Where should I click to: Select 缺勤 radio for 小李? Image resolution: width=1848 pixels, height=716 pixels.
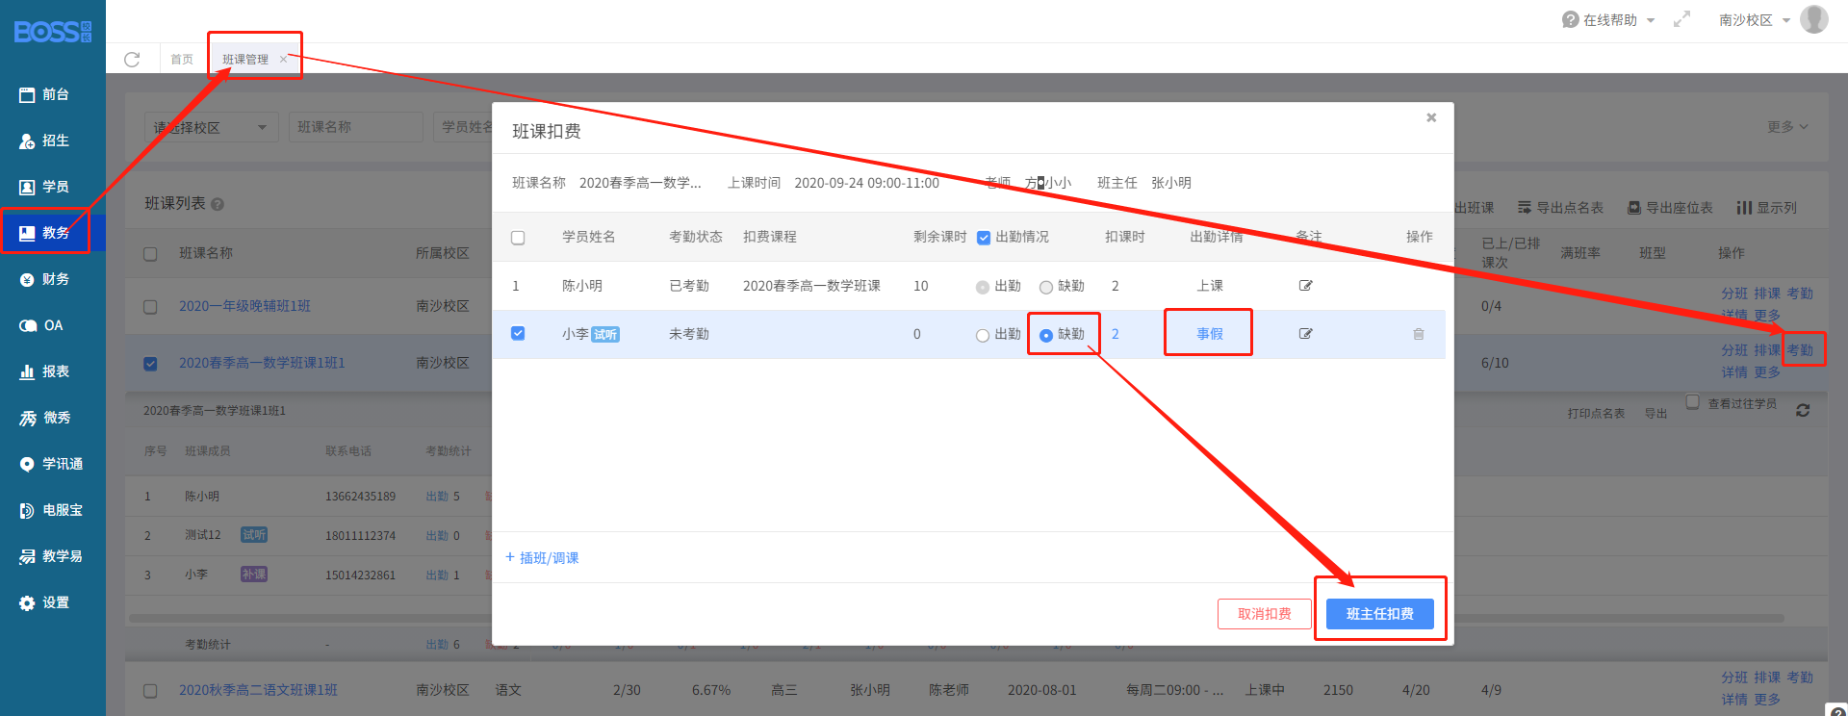click(1046, 336)
